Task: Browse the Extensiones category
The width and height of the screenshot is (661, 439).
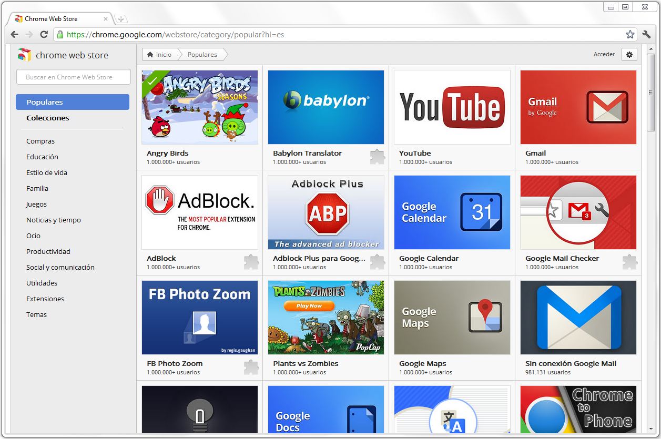Action: 45,299
